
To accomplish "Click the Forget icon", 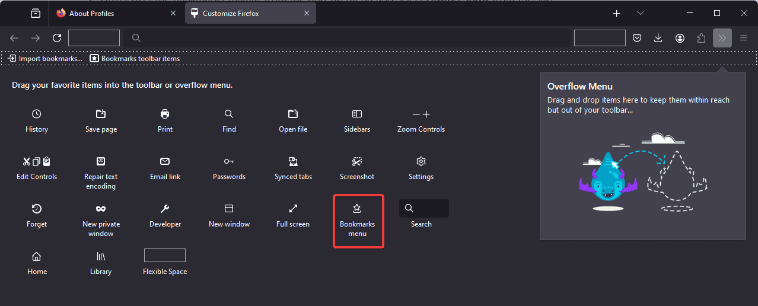I will click(x=37, y=209).
